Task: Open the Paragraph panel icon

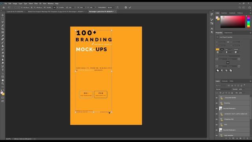Action: pos(212,32)
